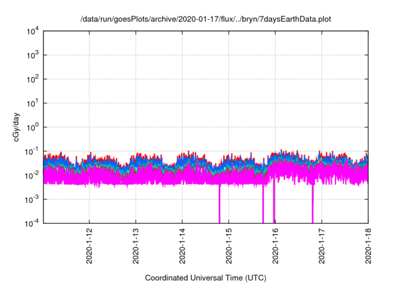The image size is (406, 284).
Task: Click the 'Coordinated Universal Time (UTC)' axis label
Action: [x=206, y=278]
